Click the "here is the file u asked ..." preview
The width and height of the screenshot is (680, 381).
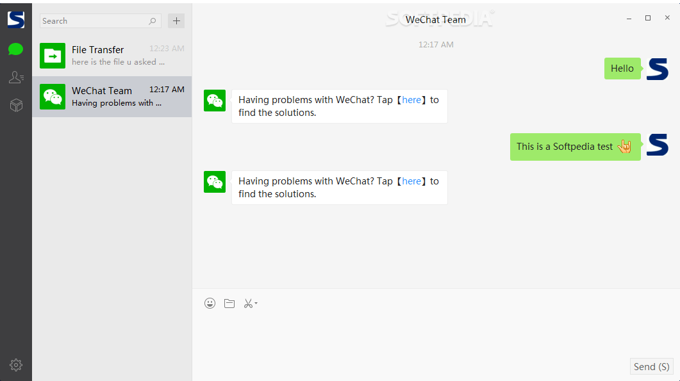tap(118, 62)
